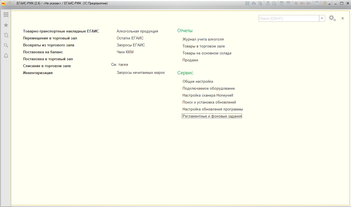351x207 pixels.
Task: Open History scroll icon in sidebar
Action: click(6, 35)
